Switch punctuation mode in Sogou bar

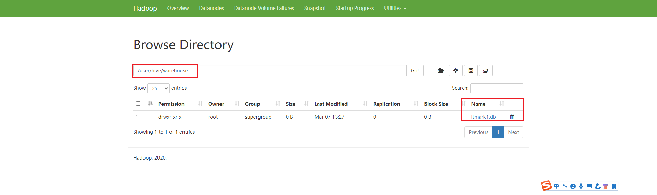565,186
